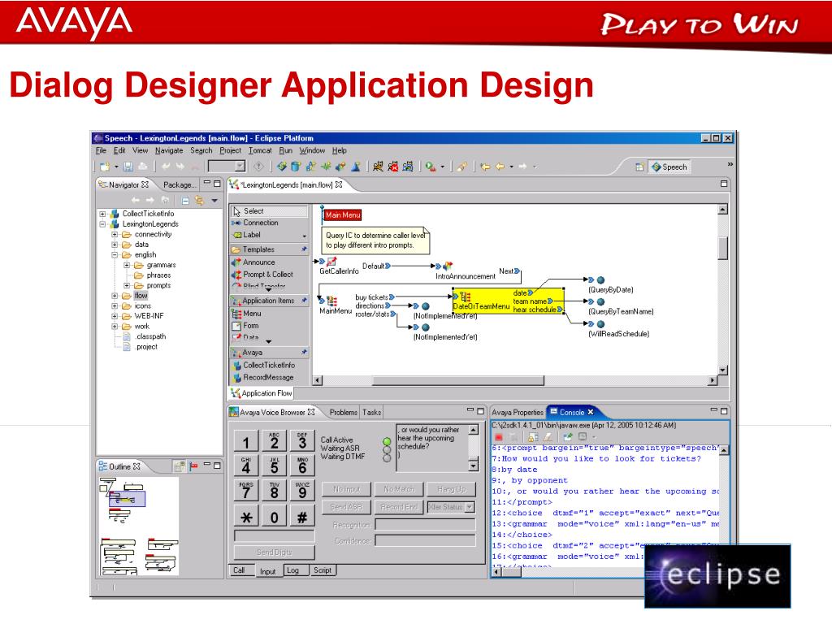Click the Print icon in the main toolbar
832x624 pixels.
pos(142,167)
